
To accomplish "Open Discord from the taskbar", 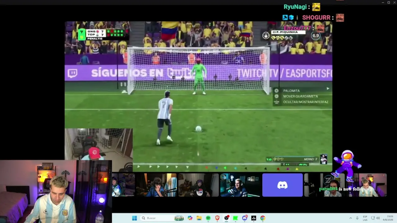I will [245, 218].
